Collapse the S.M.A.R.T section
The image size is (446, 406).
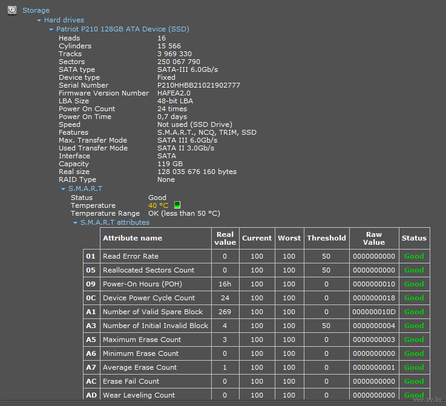(x=64, y=189)
